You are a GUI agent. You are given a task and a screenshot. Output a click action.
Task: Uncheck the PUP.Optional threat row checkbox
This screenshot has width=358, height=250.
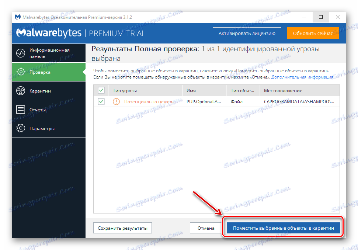pos(101,102)
